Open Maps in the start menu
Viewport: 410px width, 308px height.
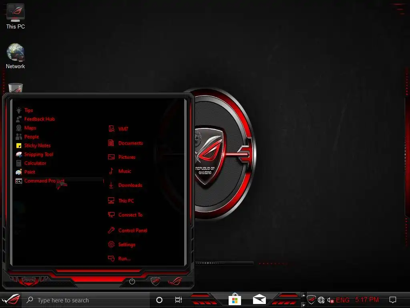click(26, 128)
